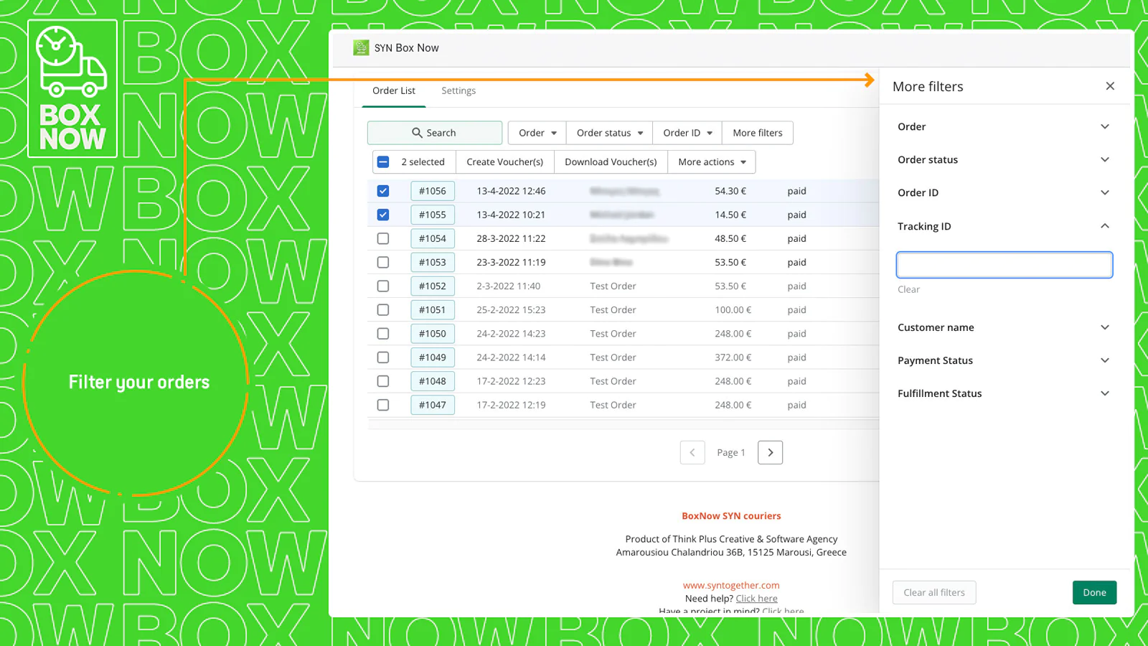Screen dimensions: 1148x646
Task: Click the amount 100.00 €
Action: tap(733, 309)
